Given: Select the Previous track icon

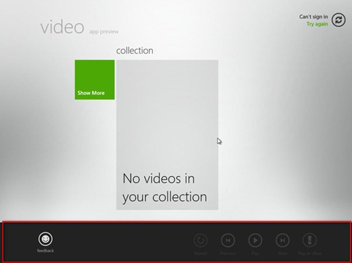Looking at the screenshot, I should 228,240.
